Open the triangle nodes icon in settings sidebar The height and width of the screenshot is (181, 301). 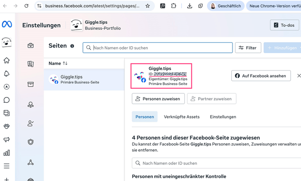click(x=31, y=163)
